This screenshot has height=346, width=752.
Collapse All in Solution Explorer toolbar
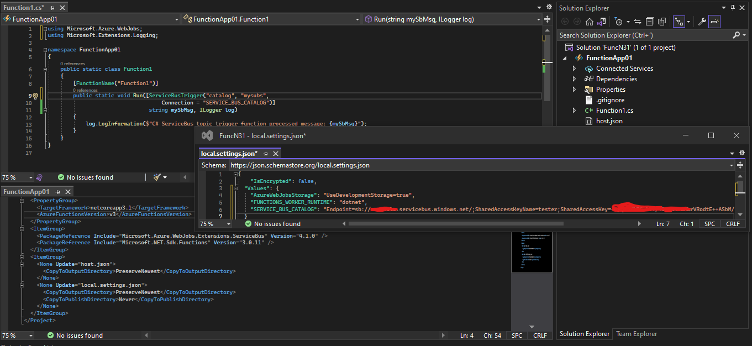pyautogui.click(x=649, y=22)
